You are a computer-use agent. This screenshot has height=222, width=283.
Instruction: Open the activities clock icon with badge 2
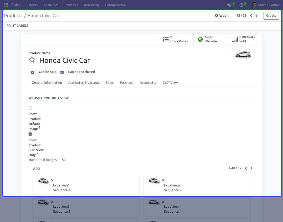pyautogui.click(x=241, y=5)
